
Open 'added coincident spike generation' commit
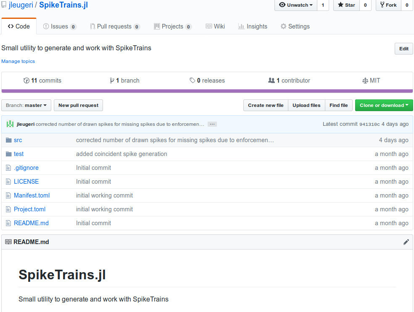click(121, 154)
